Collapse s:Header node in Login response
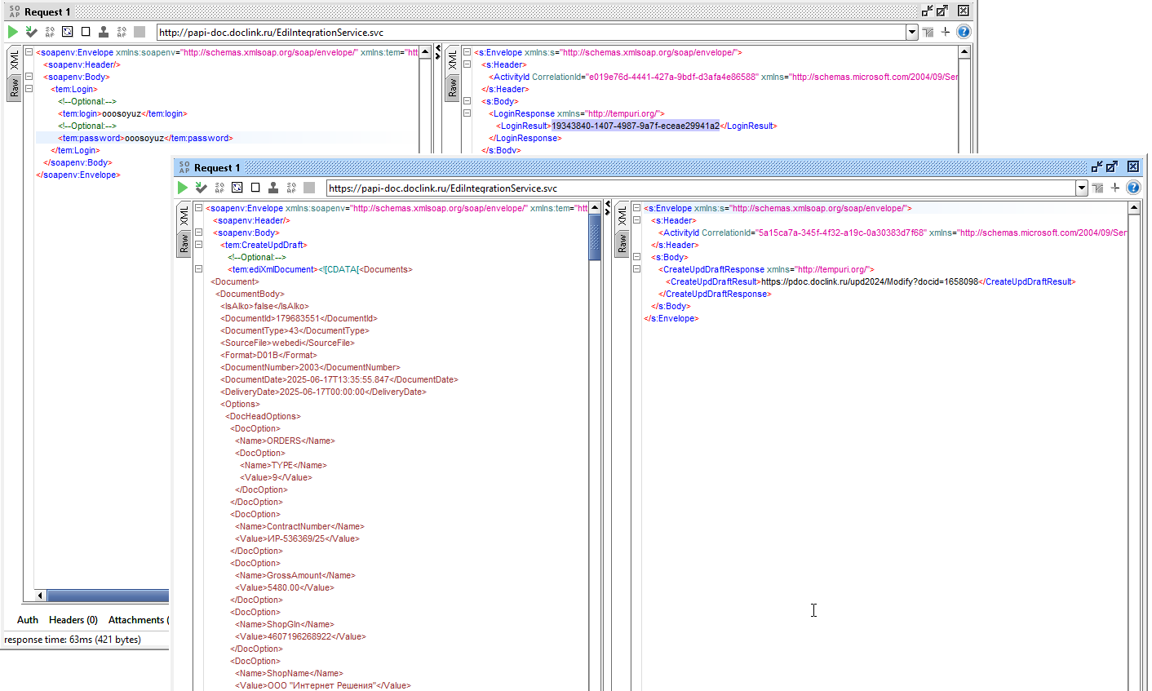 467,64
